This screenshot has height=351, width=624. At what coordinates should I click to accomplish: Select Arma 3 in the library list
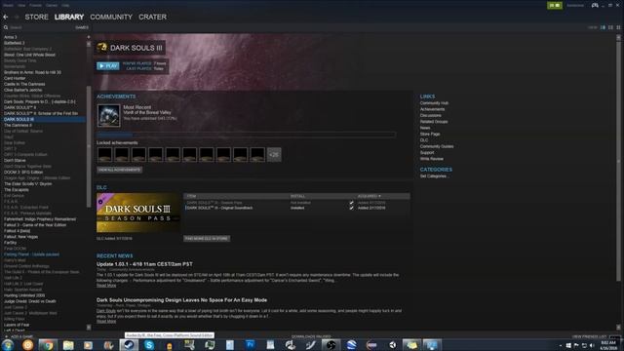(11, 37)
